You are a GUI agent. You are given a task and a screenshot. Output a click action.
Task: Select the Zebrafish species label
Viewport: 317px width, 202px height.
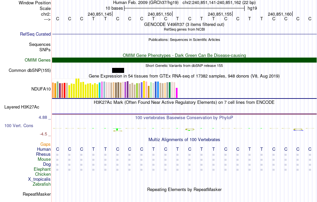coord(42,184)
